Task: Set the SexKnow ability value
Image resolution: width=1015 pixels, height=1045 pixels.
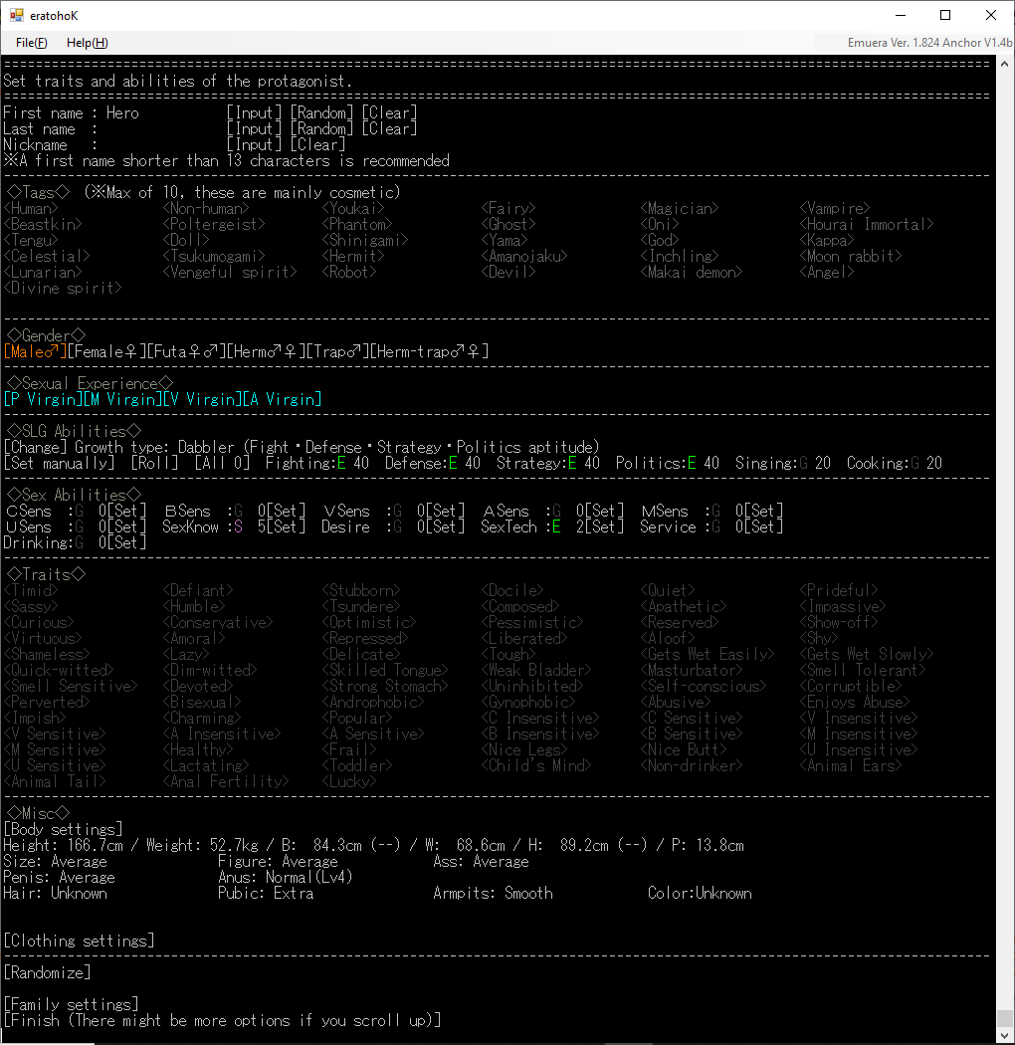Action: click(x=286, y=527)
